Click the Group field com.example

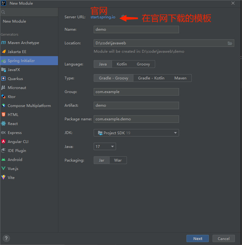click(x=136, y=92)
